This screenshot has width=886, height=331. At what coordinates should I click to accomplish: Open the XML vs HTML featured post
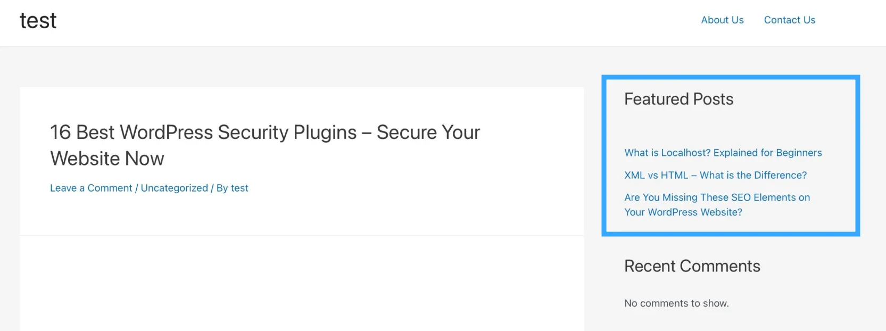[x=715, y=175]
